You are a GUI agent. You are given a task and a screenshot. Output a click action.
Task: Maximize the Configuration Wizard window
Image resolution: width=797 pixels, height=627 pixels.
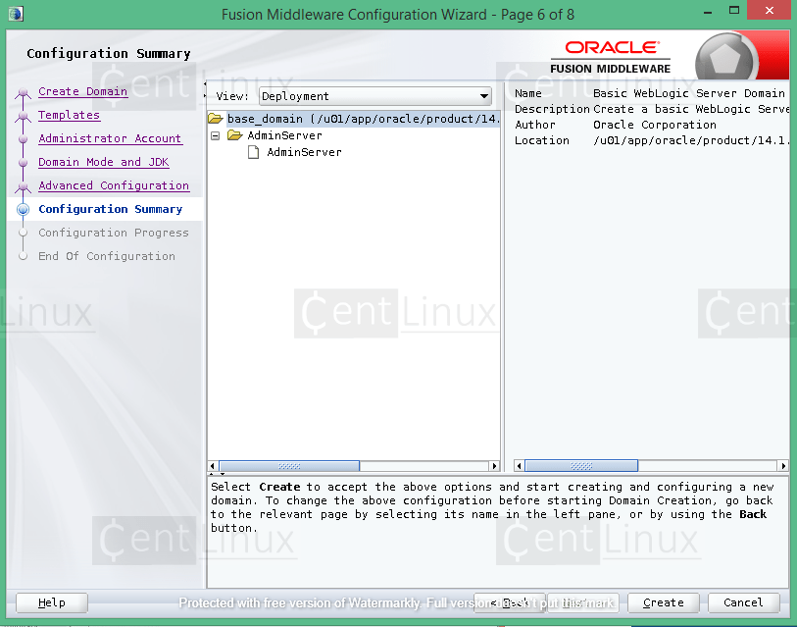coord(734,10)
